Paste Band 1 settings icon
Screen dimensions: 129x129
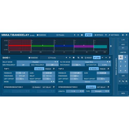(82, 58)
